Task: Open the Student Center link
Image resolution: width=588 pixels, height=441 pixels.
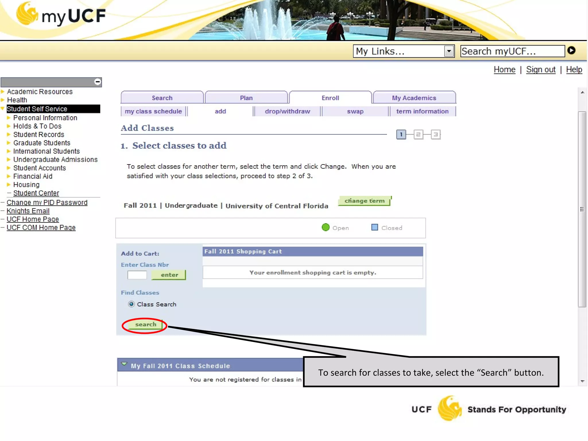Action: tap(36, 193)
